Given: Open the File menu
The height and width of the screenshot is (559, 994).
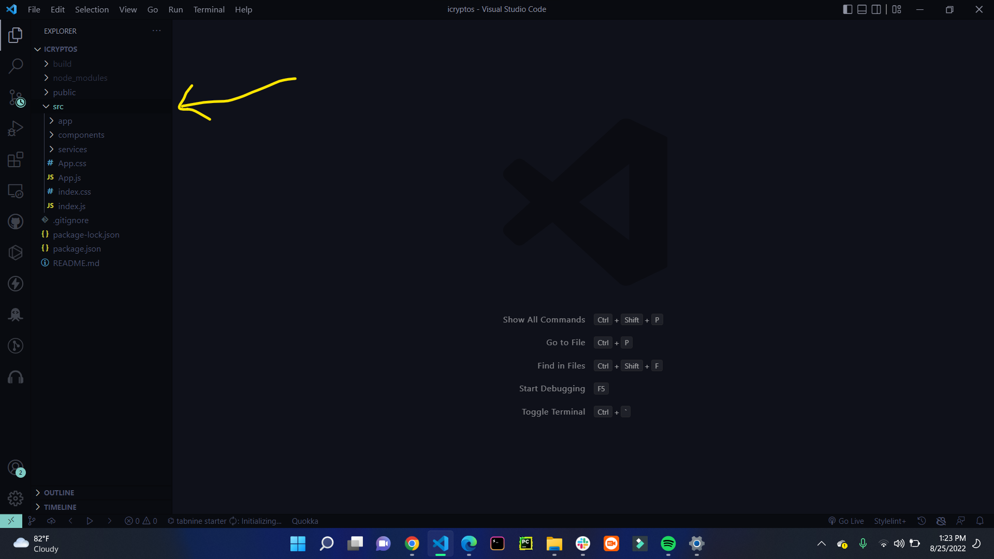Looking at the screenshot, I should click(34, 9).
